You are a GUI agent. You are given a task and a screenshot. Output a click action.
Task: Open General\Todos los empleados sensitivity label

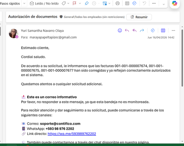[x=94, y=17]
